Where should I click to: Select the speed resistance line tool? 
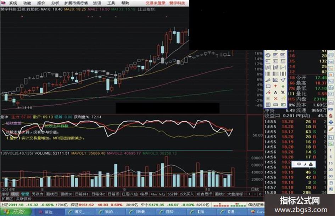tap(268, 80)
